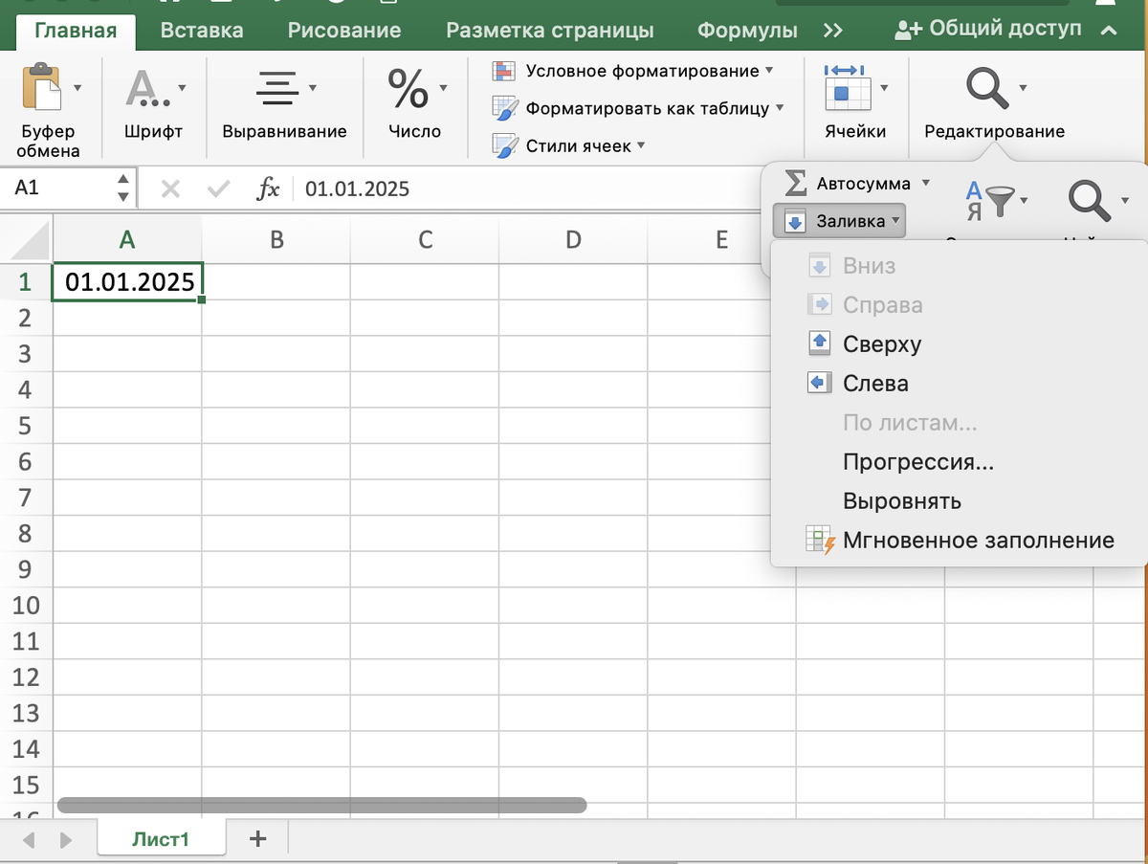Go to previous sheet arrow
This screenshot has height=864, width=1148.
(29, 840)
